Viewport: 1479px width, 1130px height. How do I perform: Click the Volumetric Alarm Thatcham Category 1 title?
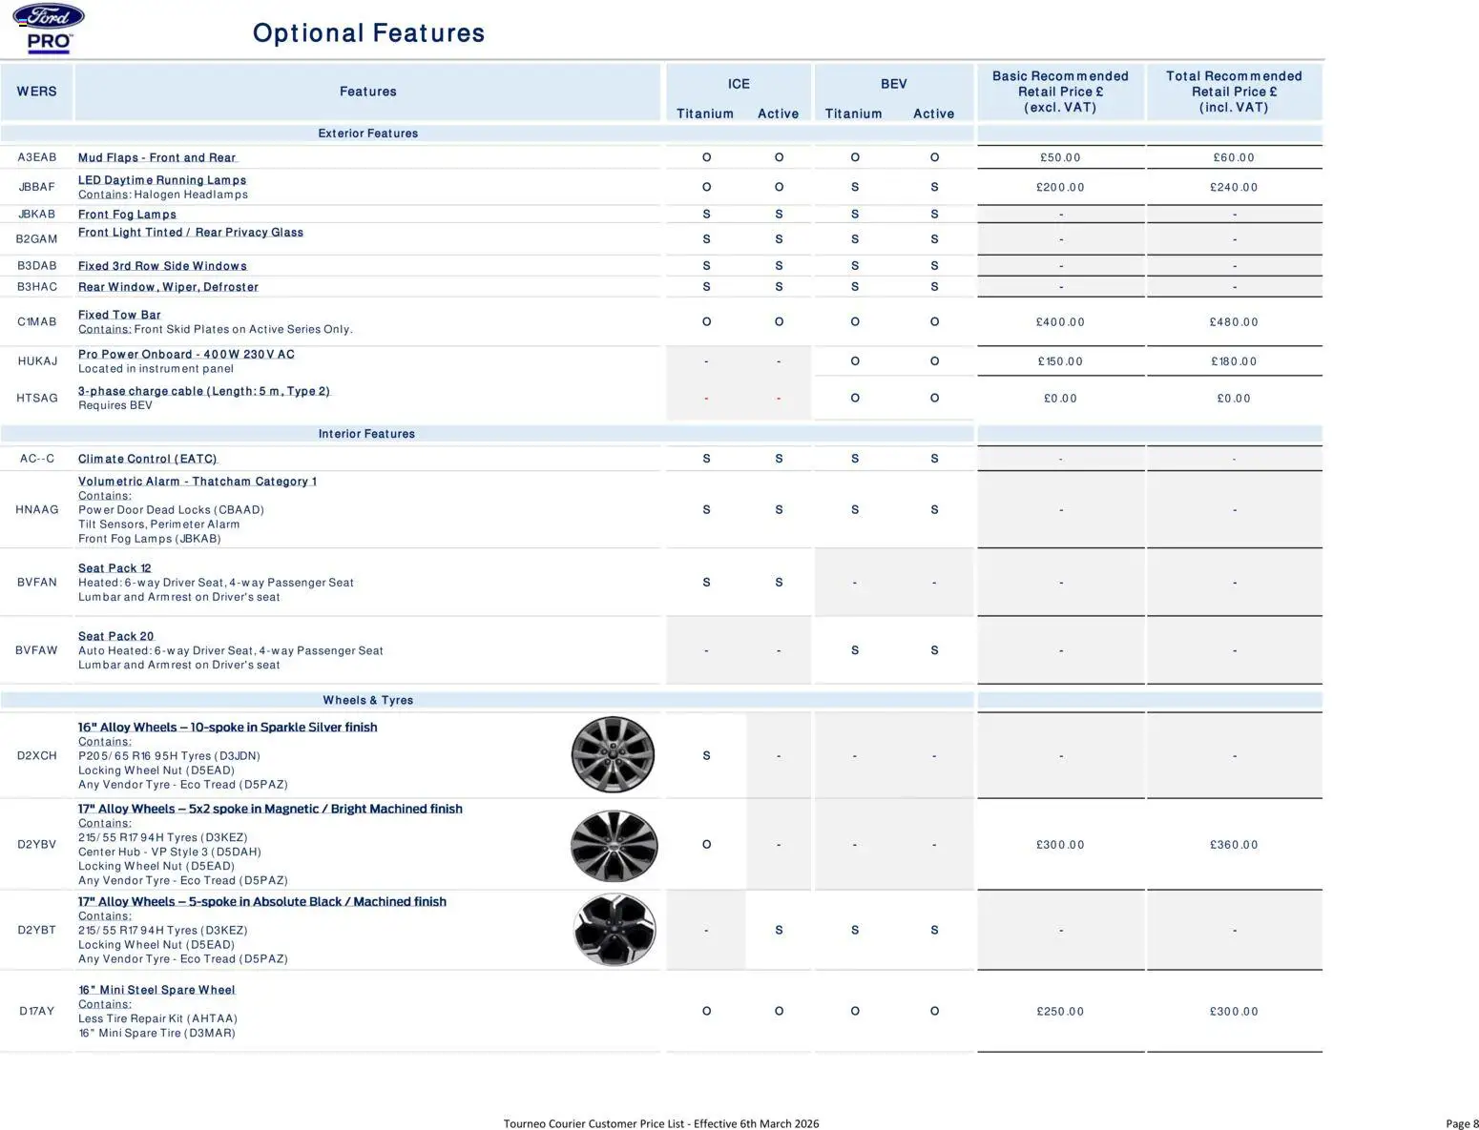point(197,482)
